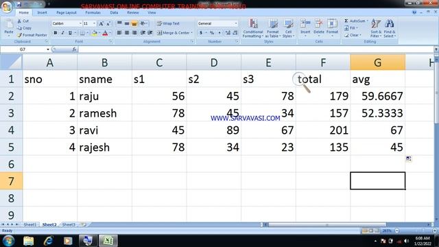Toggle Center horizontal alignment
The image size is (439, 247).
[x=127, y=33]
